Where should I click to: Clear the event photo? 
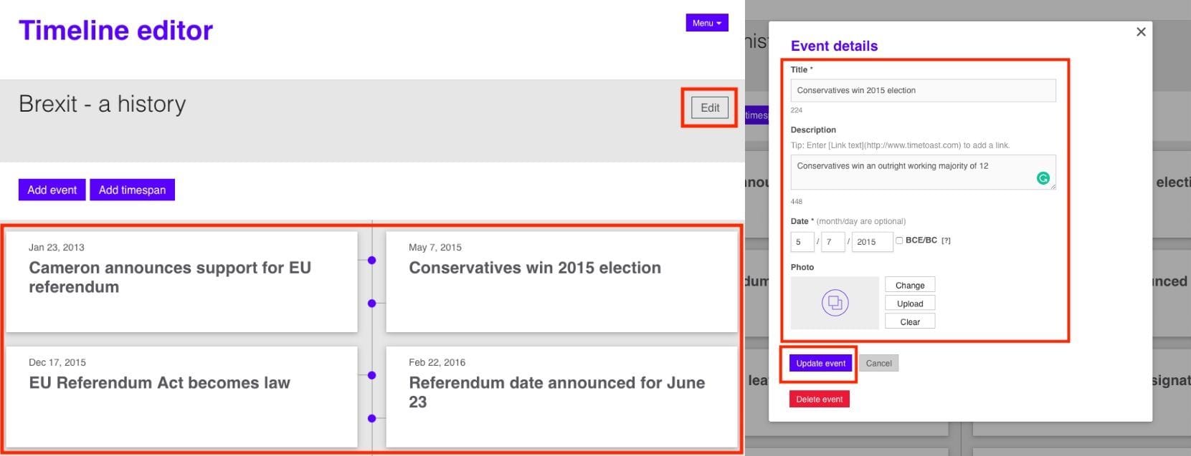[x=909, y=322]
